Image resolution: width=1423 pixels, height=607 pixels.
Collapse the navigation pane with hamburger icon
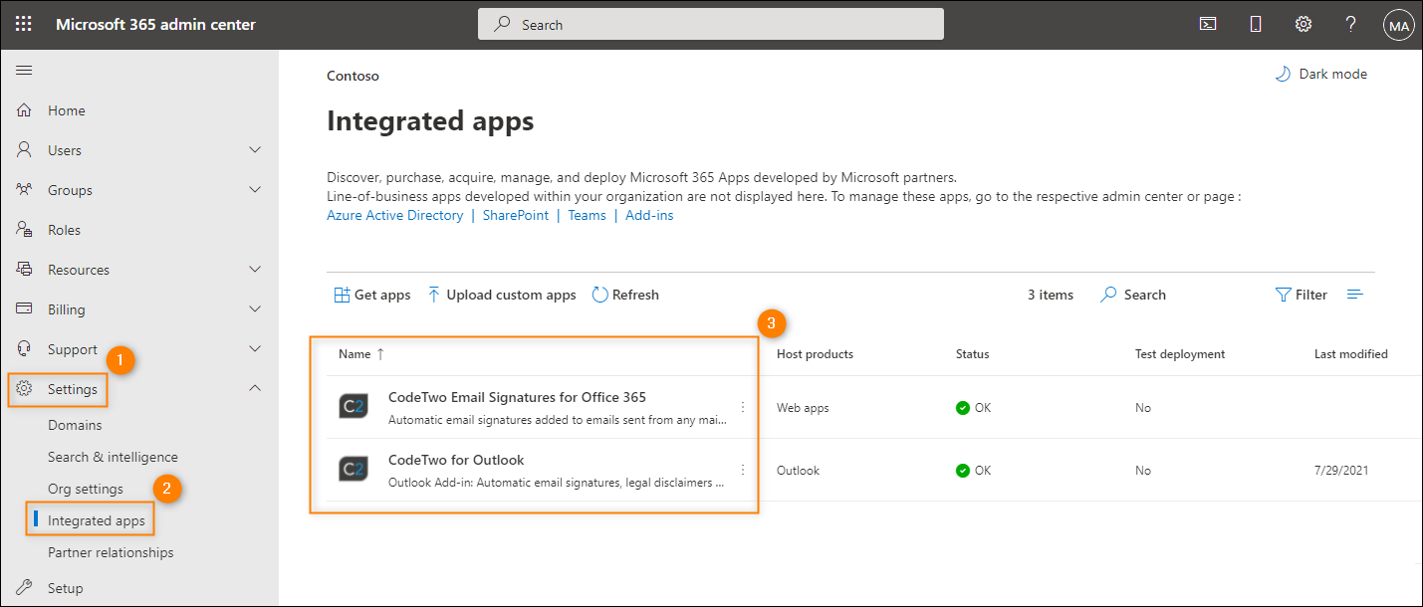point(24,70)
